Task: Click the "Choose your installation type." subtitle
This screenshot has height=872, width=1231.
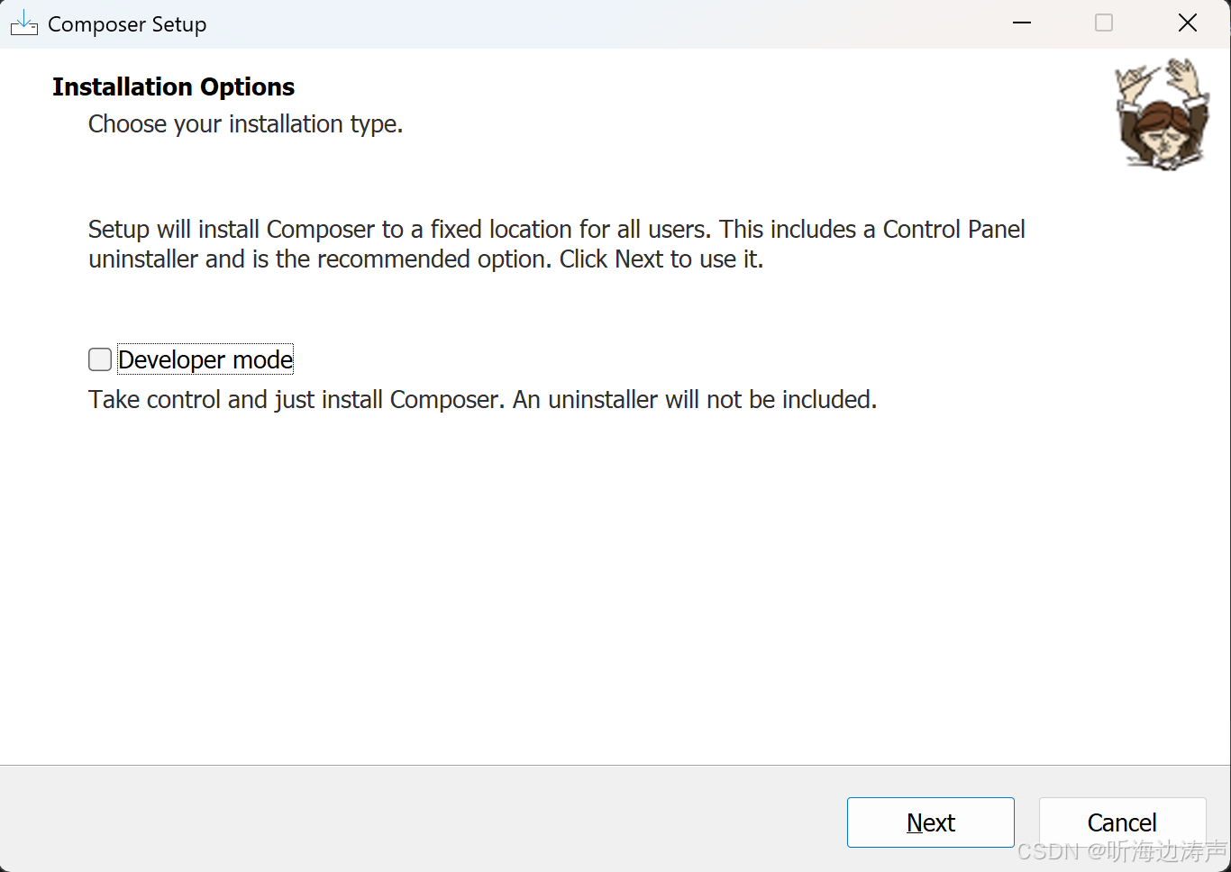Action: (245, 123)
